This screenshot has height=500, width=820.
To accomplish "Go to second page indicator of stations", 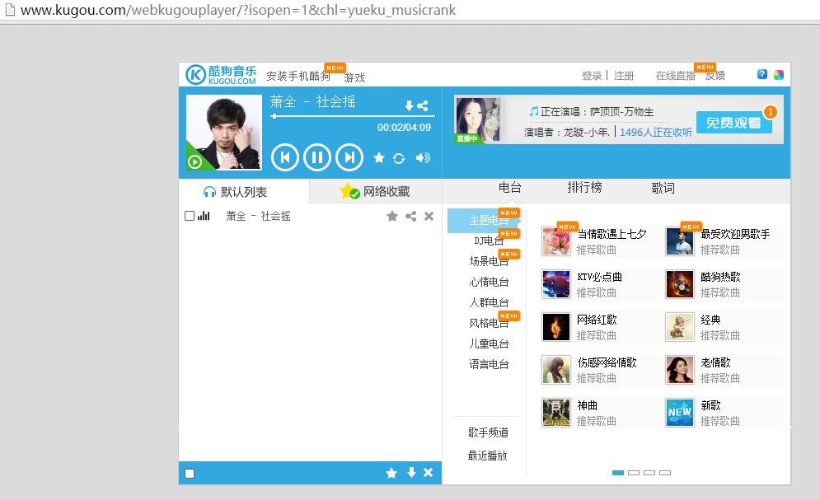I will [634, 473].
